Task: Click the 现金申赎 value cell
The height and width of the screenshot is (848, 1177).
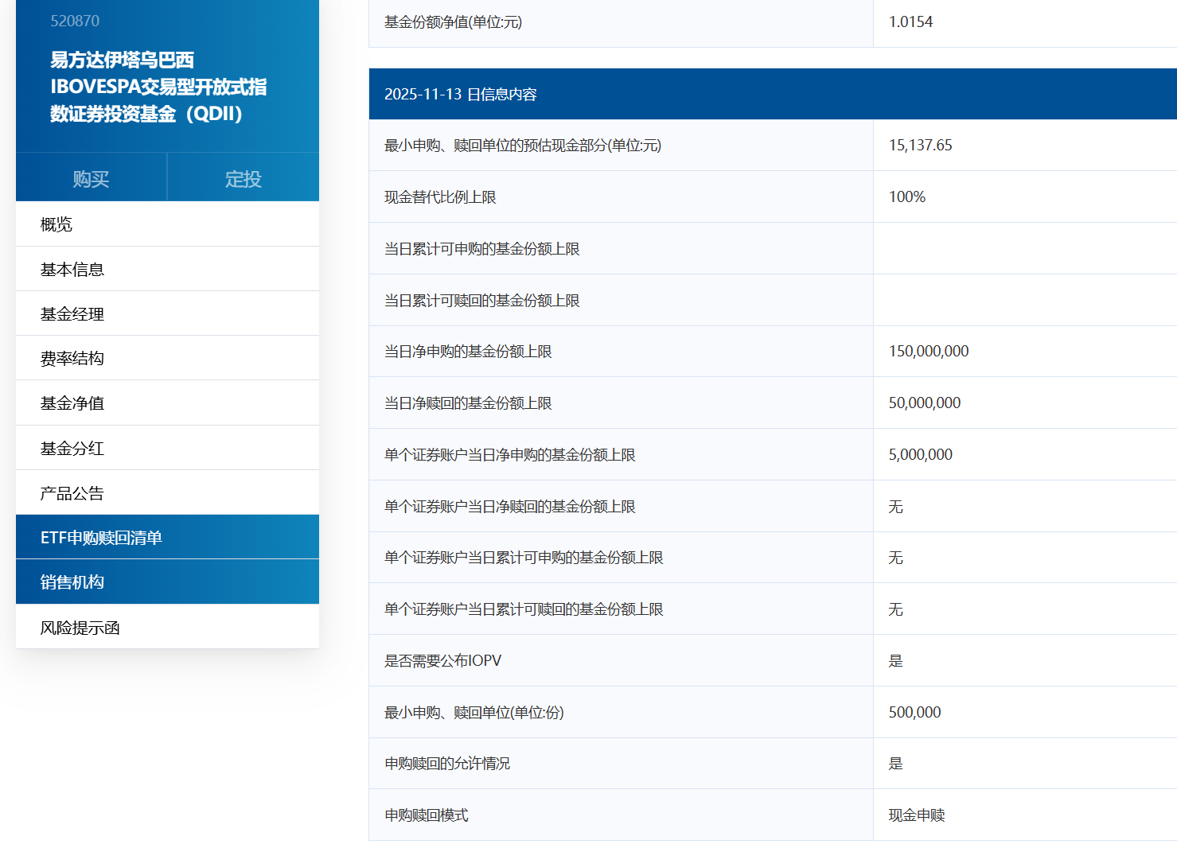Action: coord(917,815)
